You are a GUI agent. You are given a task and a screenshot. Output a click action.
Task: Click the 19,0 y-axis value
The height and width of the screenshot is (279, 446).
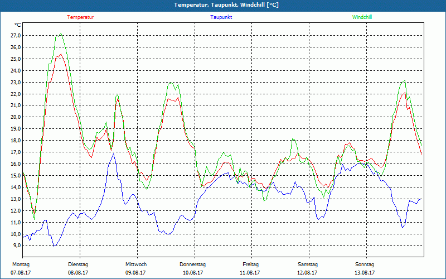tap(16, 129)
